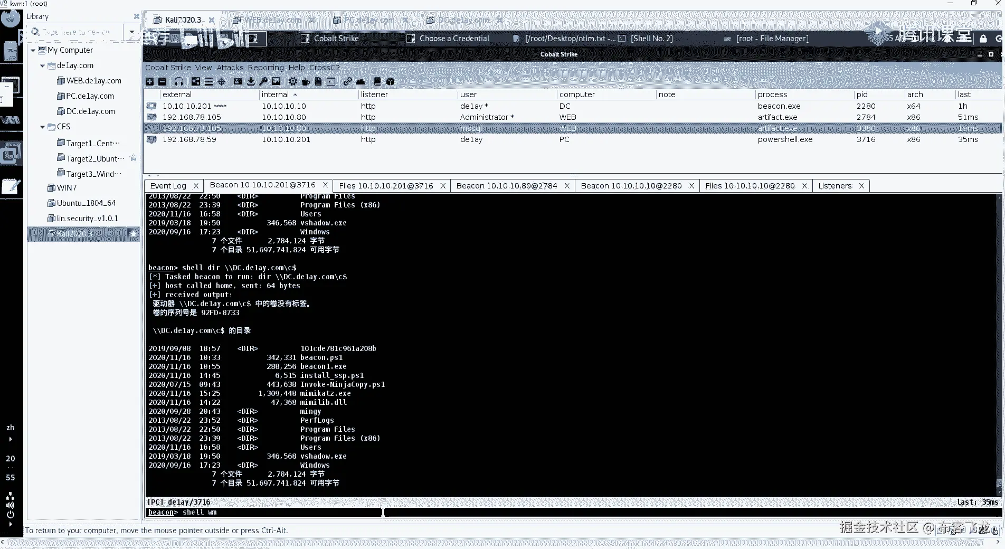Click the Connect to team server plus icon
Screen dimensions: 1005x549
click(150, 81)
